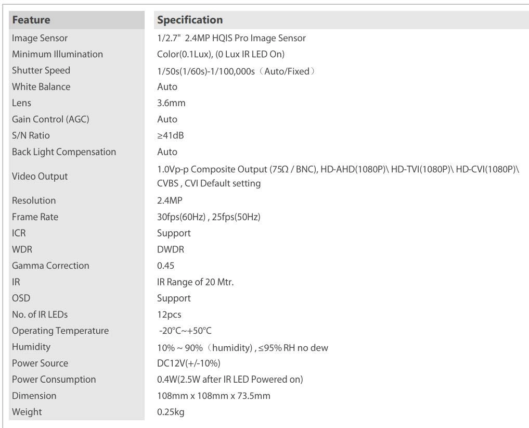Select the White Balance row label

tap(41, 86)
